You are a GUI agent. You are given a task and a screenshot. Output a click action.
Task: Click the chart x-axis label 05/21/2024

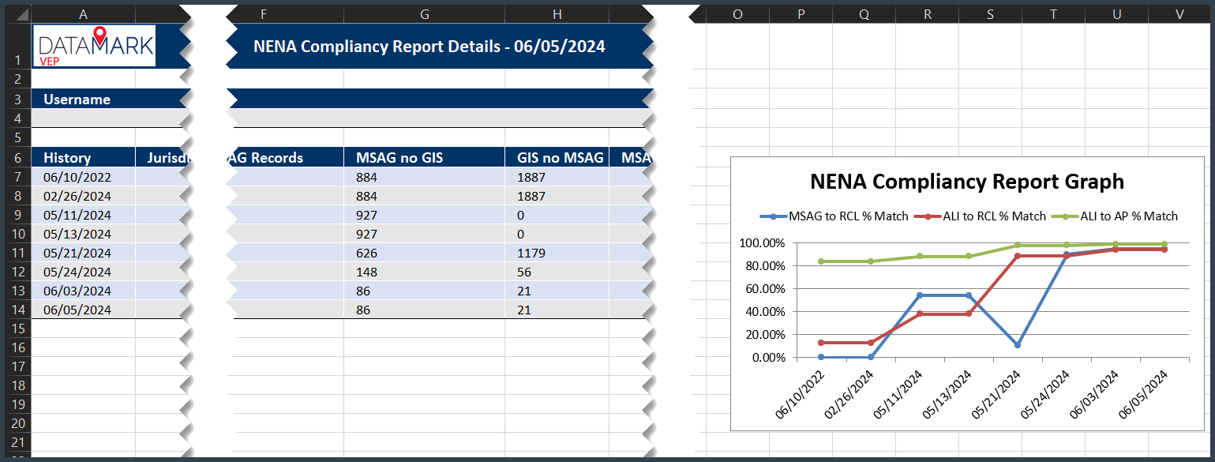pos(998,393)
